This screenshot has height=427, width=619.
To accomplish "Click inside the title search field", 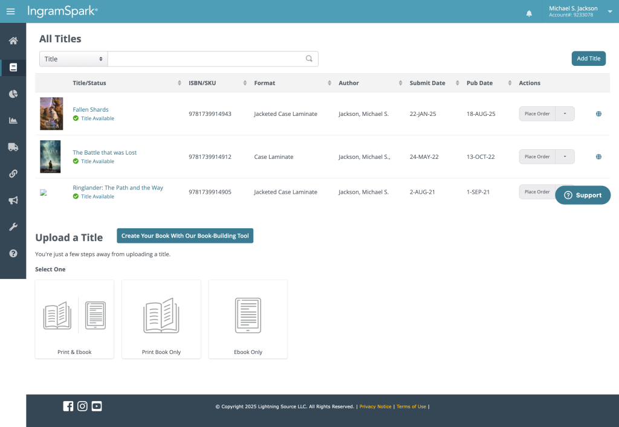I will click(x=206, y=59).
